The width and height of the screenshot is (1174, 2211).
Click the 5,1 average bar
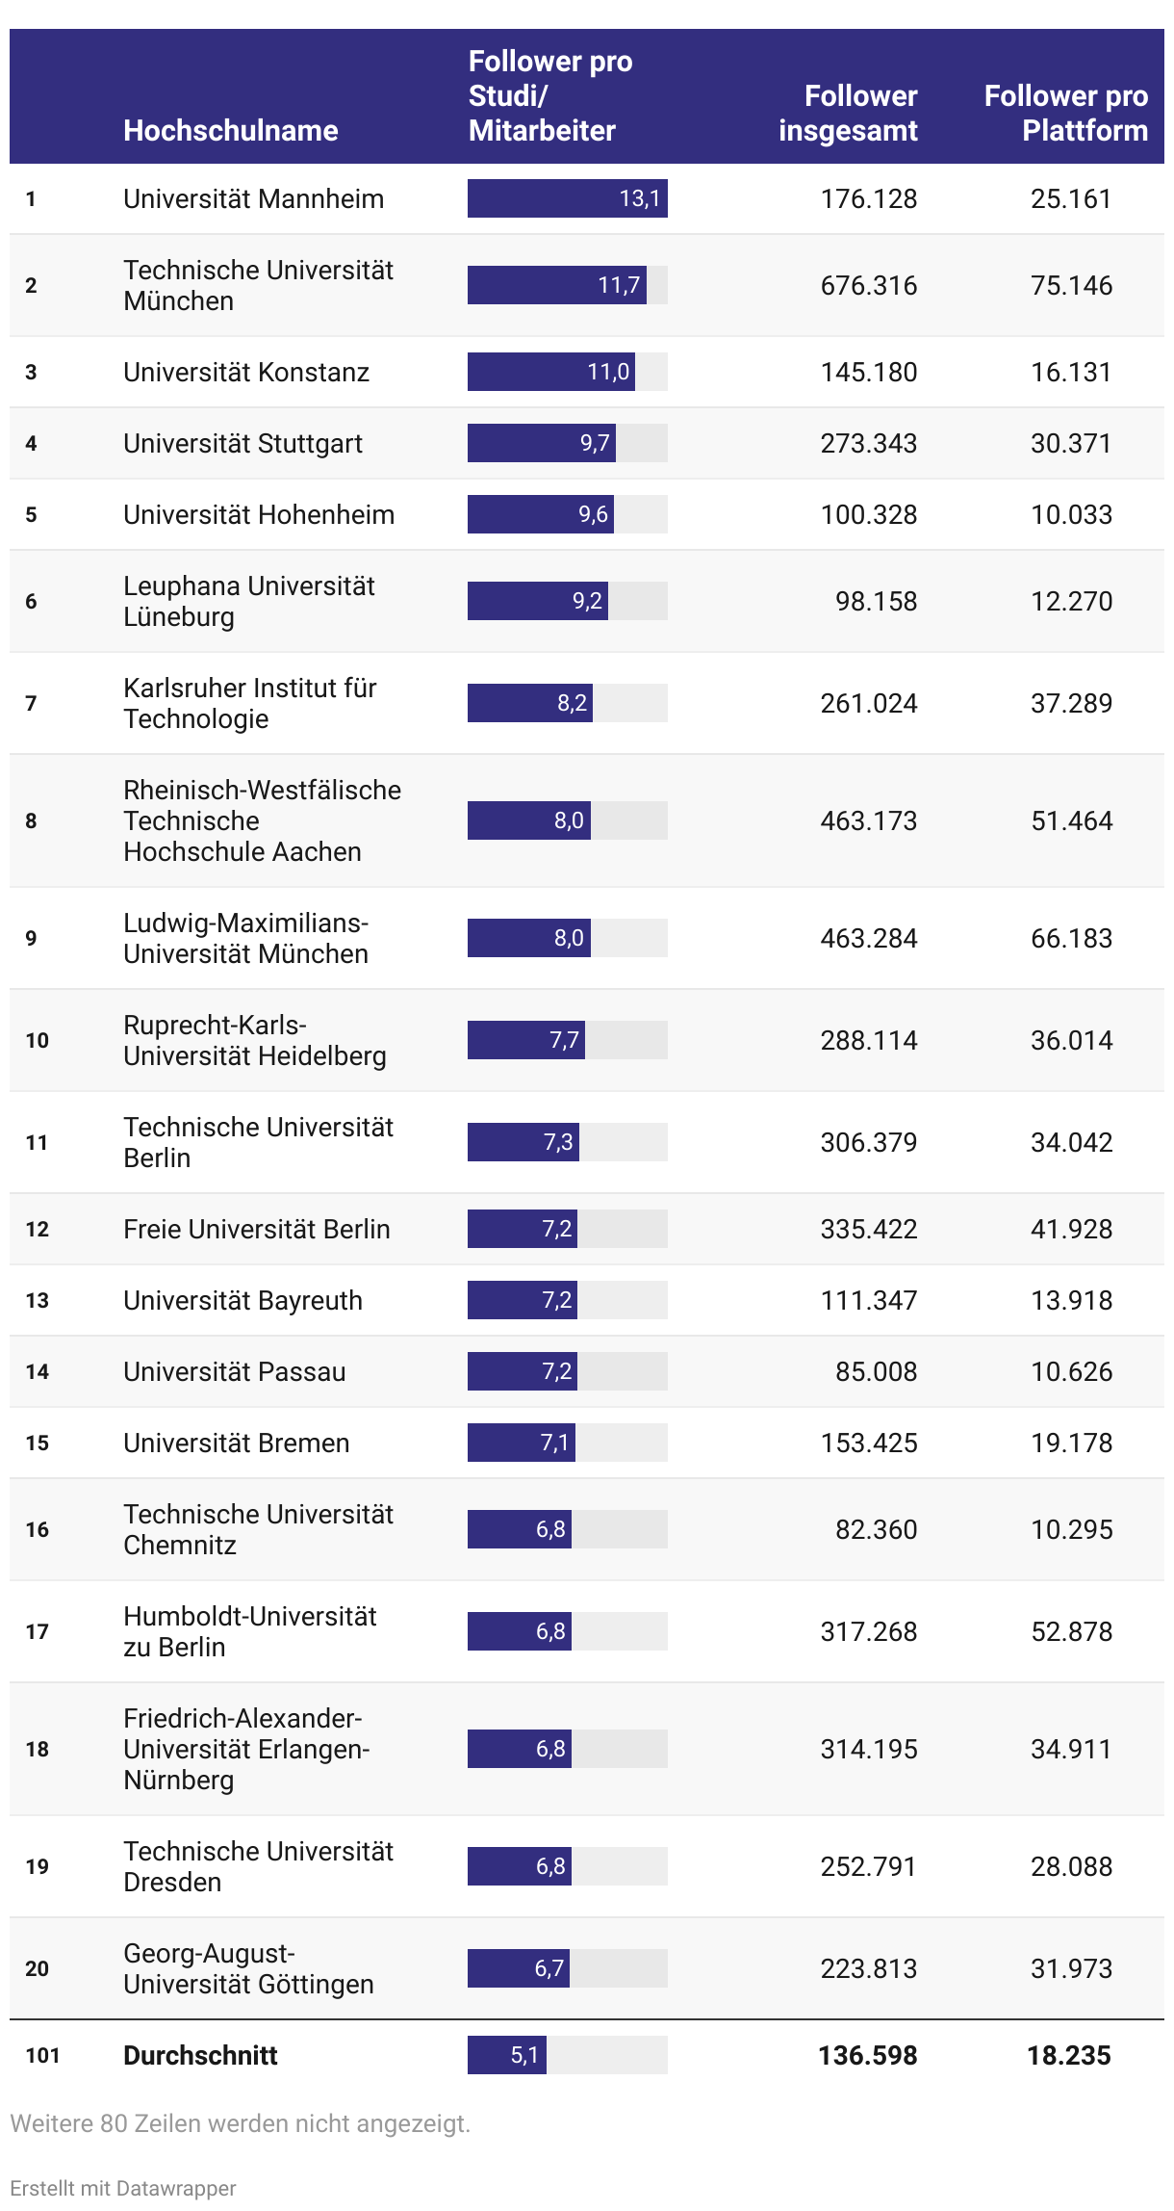[507, 2055]
